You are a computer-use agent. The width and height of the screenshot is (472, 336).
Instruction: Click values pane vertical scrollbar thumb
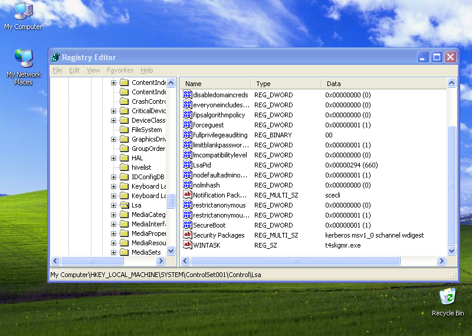click(x=451, y=186)
